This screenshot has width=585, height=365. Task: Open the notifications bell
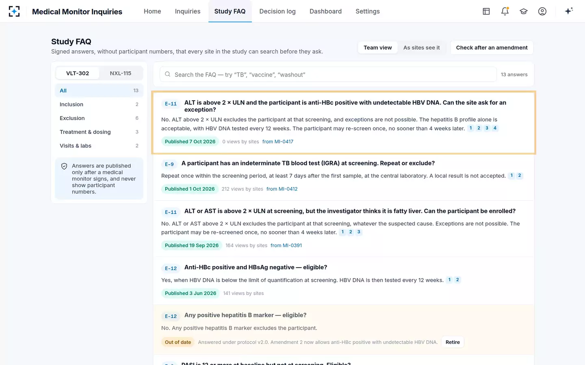pos(505,11)
